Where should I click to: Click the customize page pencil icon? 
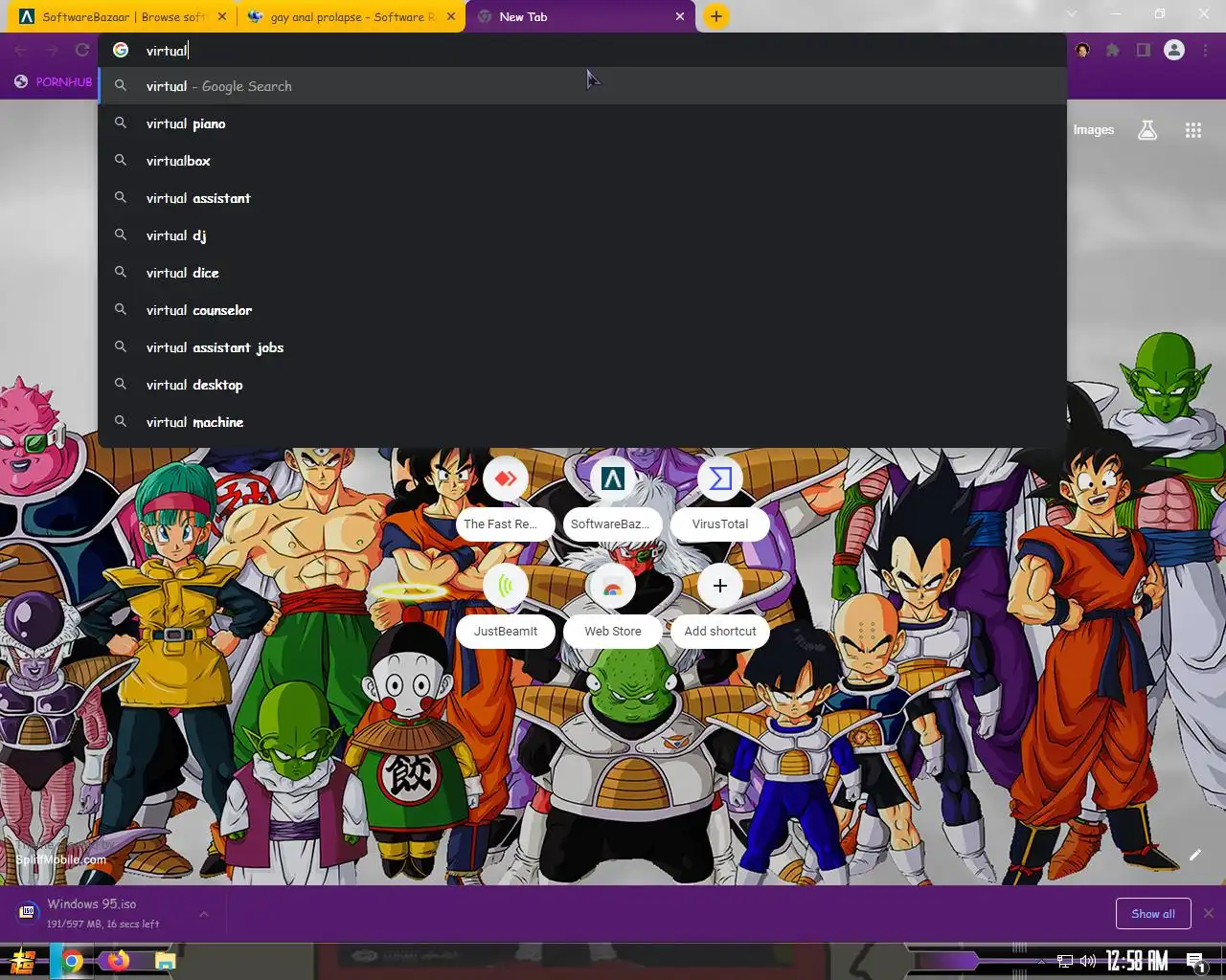pyautogui.click(x=1194, y=855)
